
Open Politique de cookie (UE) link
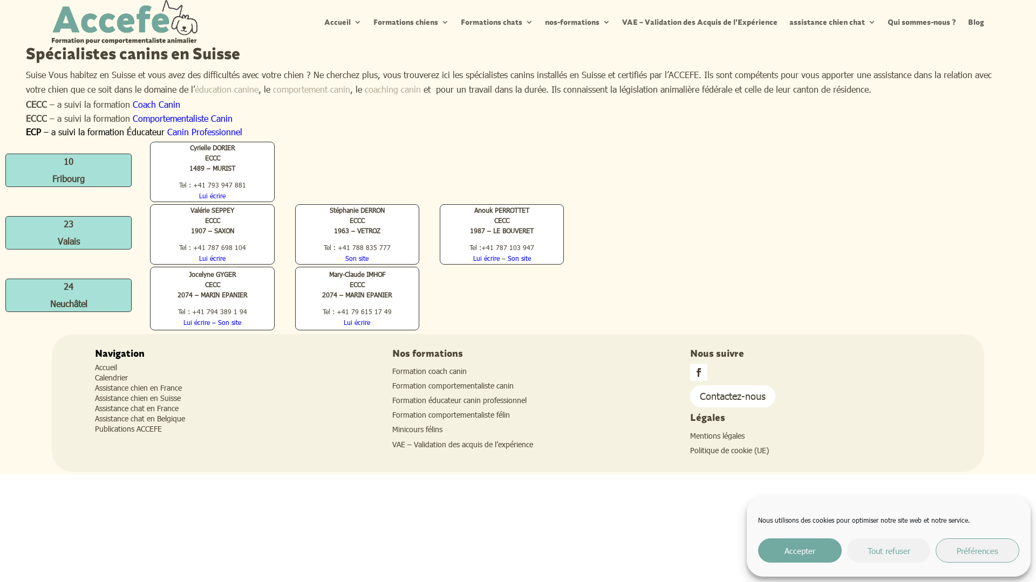729,450
